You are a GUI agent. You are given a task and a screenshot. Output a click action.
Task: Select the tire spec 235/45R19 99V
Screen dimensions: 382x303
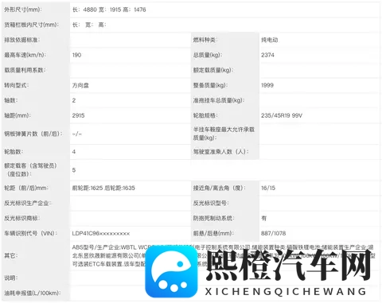282,115
